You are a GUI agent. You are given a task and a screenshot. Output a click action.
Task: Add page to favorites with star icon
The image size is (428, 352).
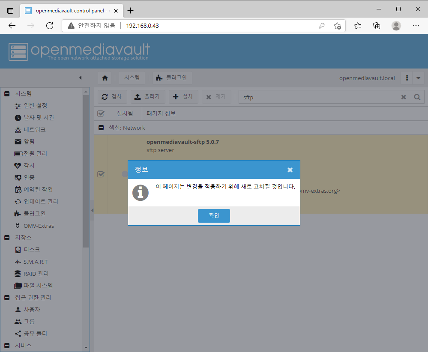[337, 26]
